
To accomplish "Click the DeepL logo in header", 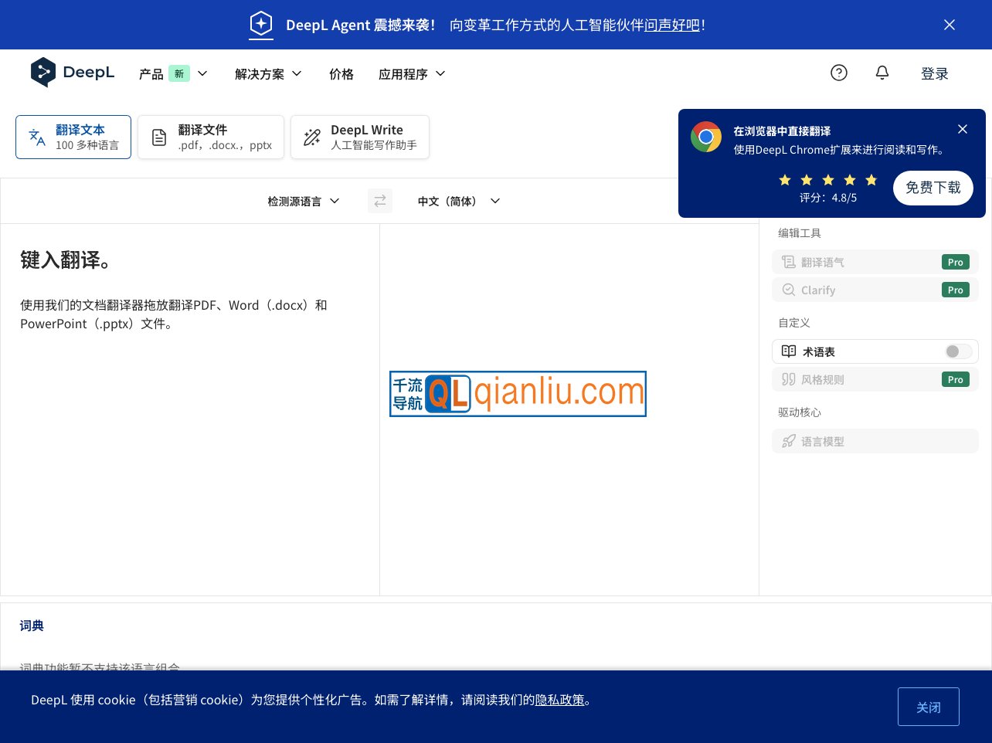I will [x=72, y=73].
